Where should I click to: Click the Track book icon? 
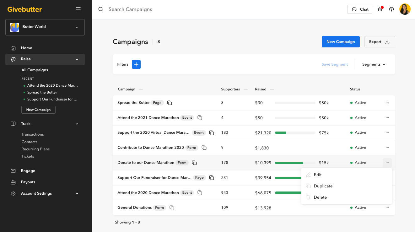coord(13,124)
